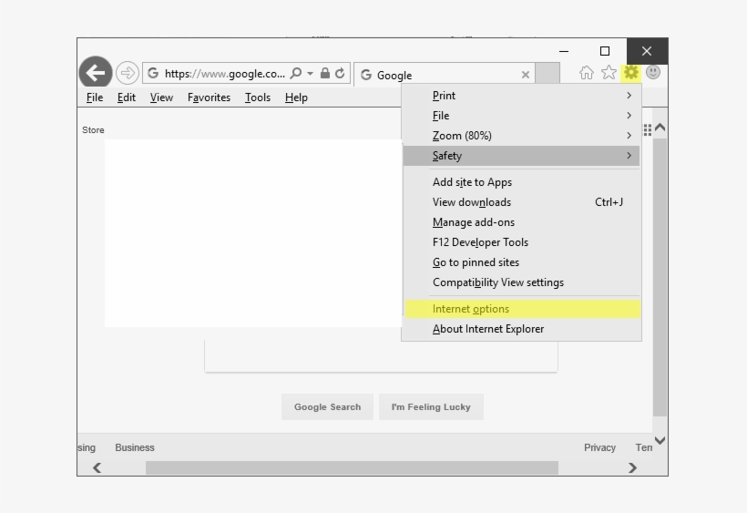The image size is (747, 513).
Task: Select Go to pinned sites
Action: click(x=521, y=262)
